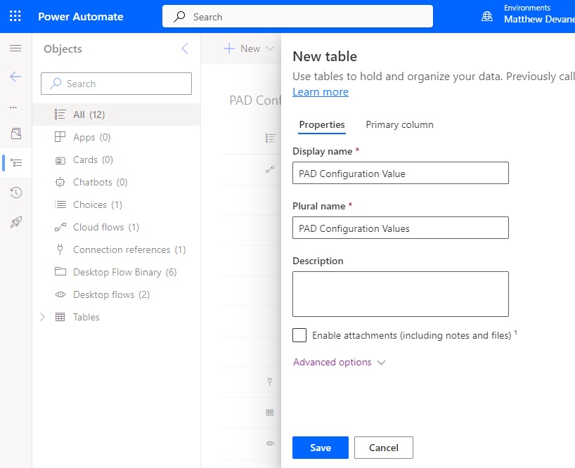This screenshot has height=468, width=575.
Task: Open the Environments globe icon
Action: 487,16
